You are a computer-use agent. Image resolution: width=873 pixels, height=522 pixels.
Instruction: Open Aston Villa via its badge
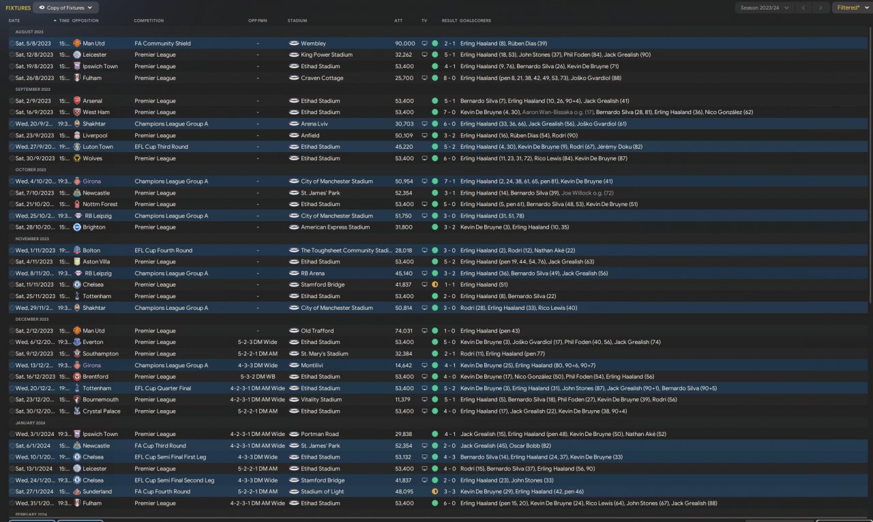tap(77, 262)
